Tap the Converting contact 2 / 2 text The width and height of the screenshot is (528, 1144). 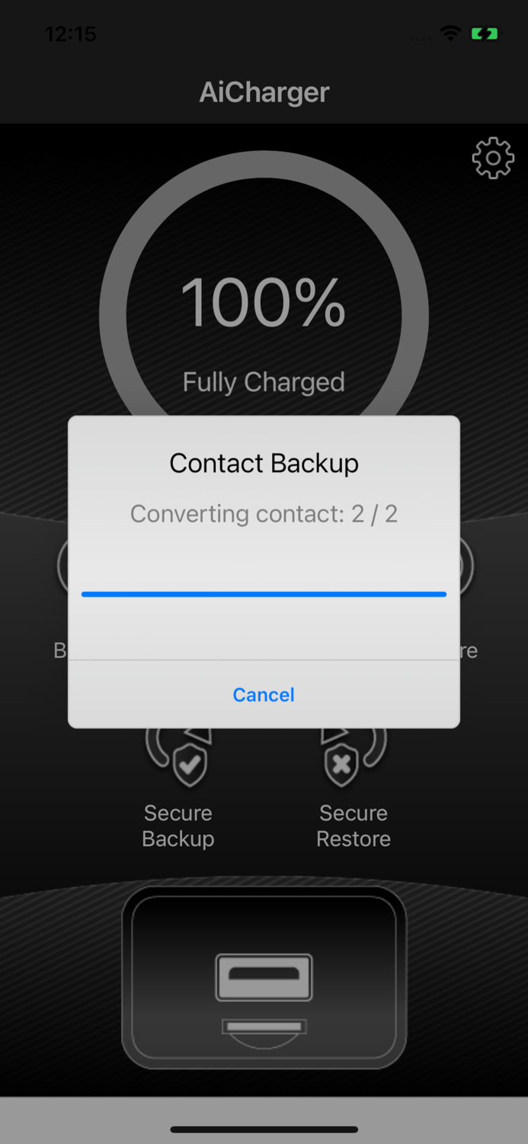pyautogui.click(x=264, y=514)
